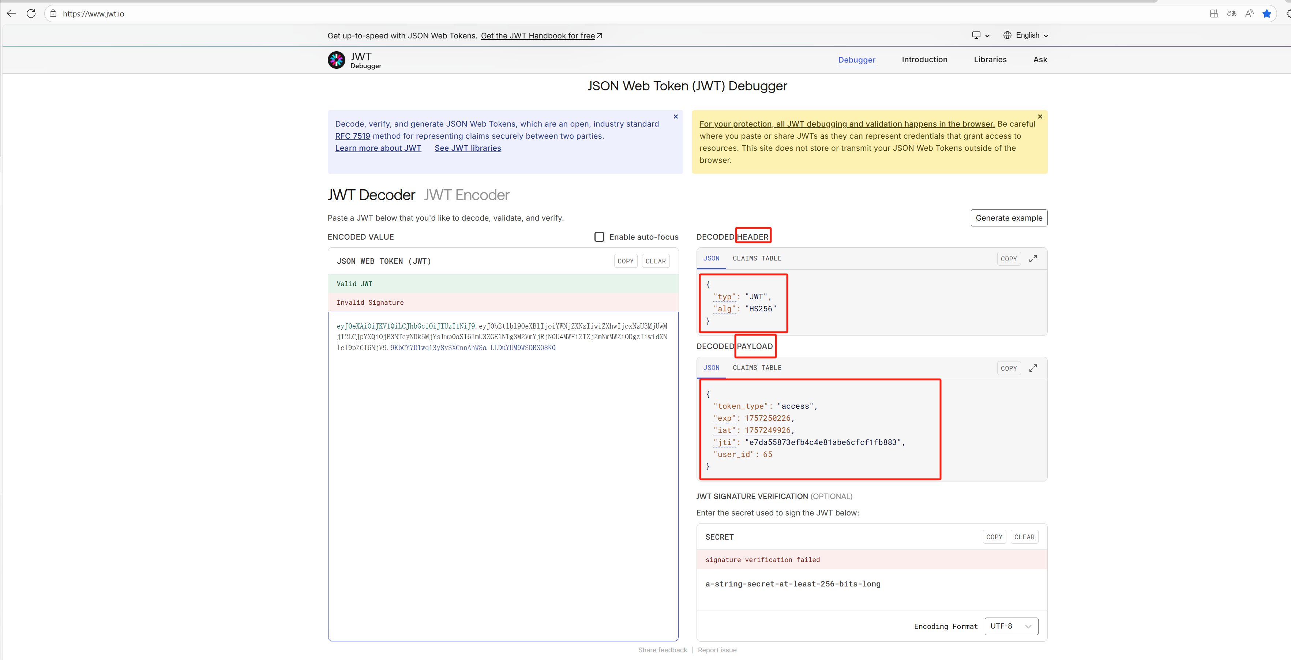Show Claims Table for decoded payload

point(757,367)
